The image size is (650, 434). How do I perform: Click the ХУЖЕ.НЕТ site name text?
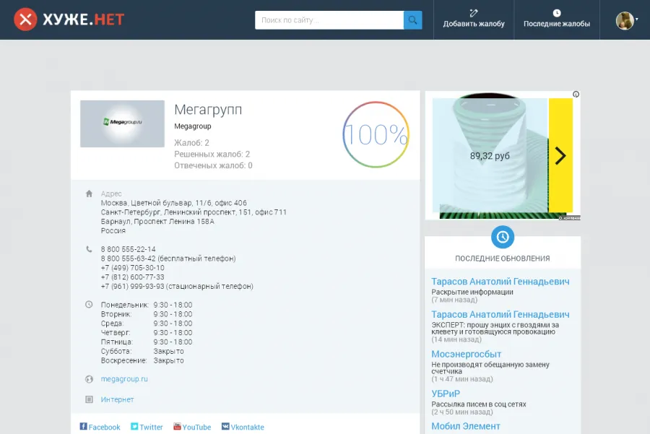coord(83,19)
